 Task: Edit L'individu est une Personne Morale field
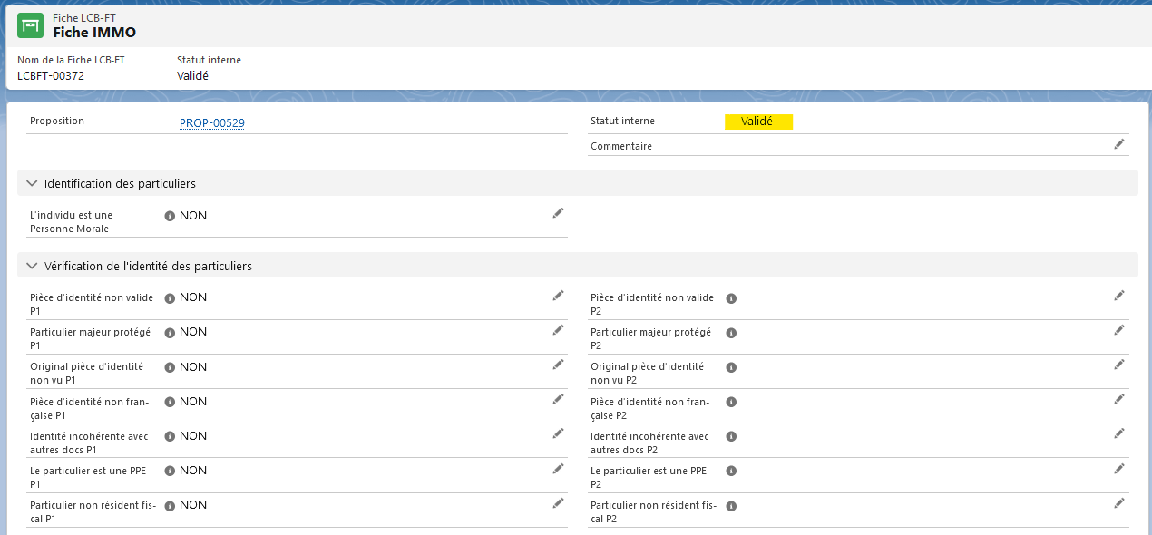[558, 213]
